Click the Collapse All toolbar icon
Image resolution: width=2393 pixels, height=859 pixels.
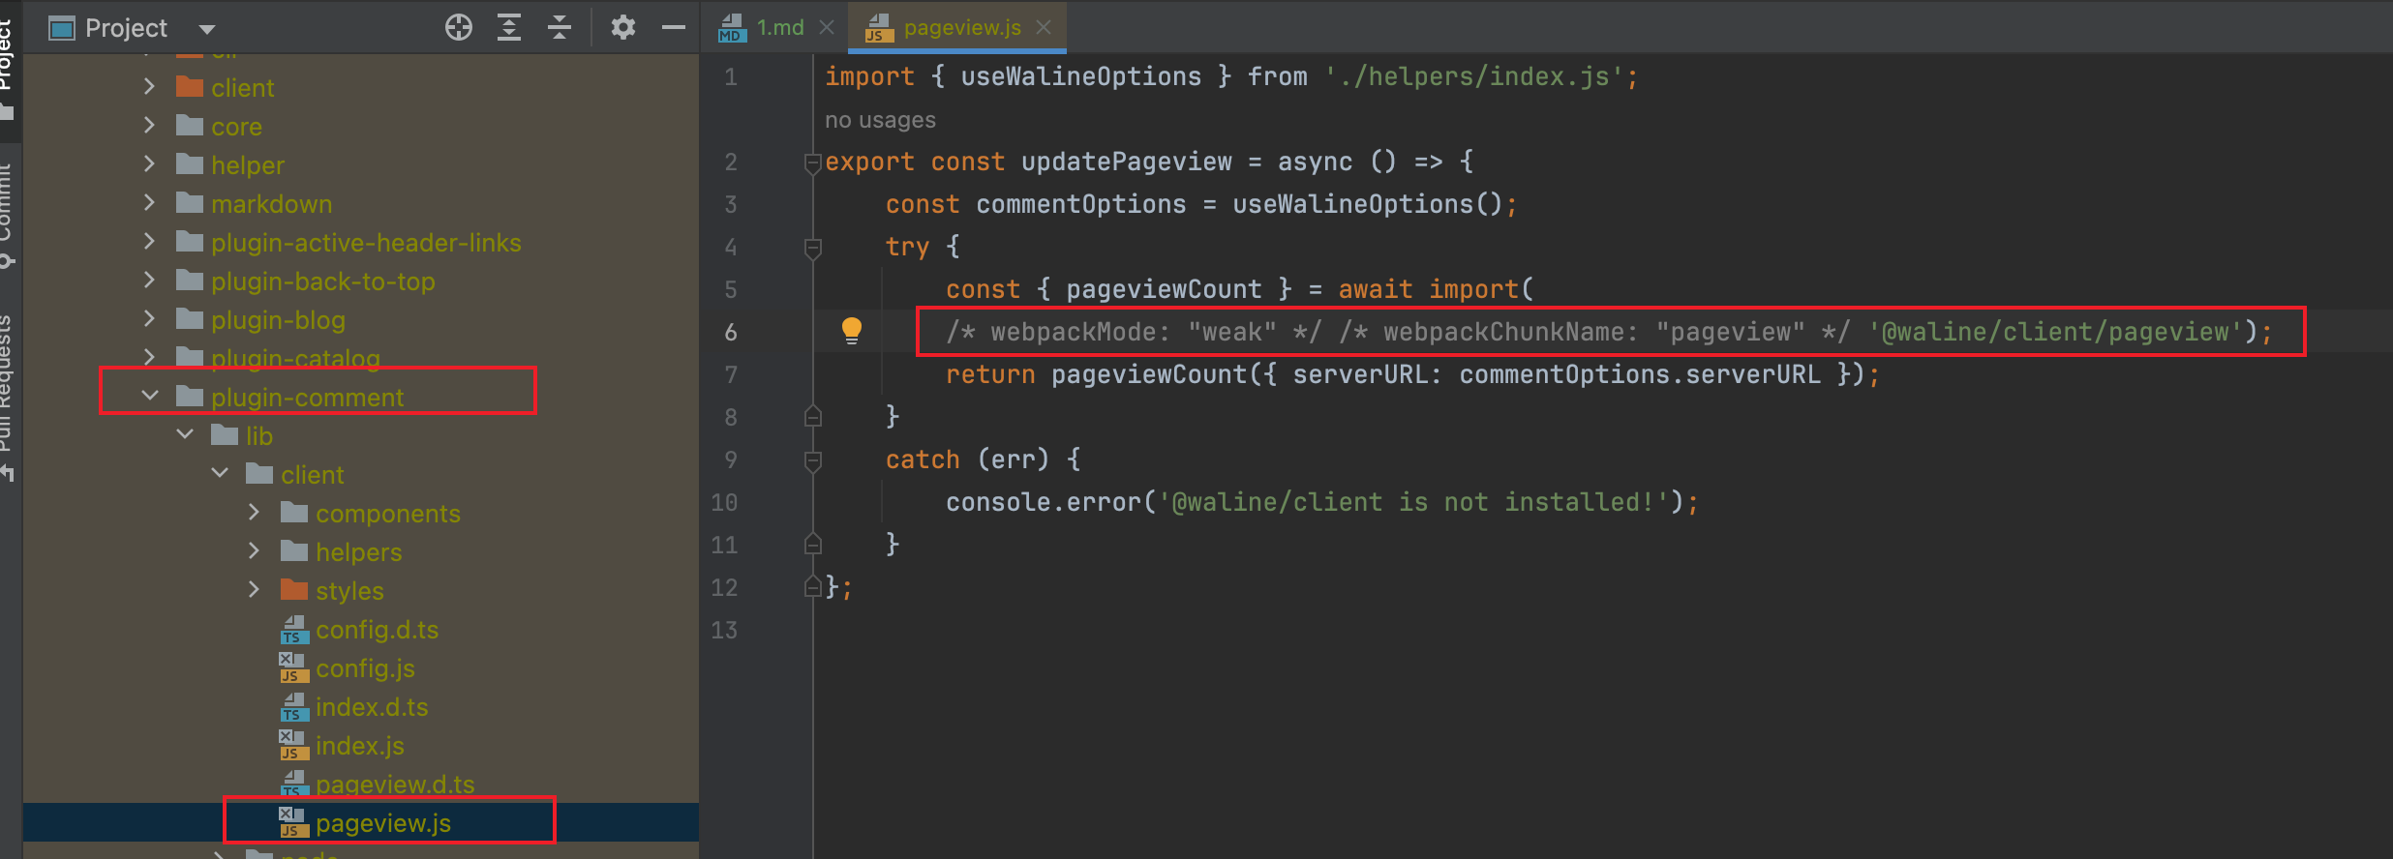coord(560,28)
